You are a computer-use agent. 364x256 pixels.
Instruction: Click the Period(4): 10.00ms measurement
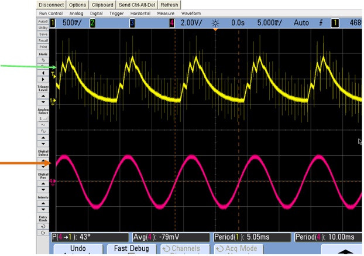click(328, 237)
